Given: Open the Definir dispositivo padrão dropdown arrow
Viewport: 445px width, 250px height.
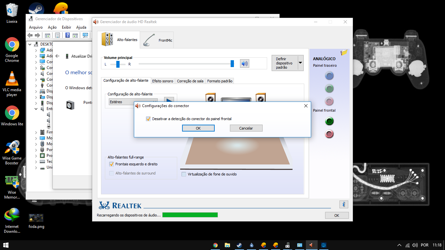Looking at the screenshot, I should (300, 63).
